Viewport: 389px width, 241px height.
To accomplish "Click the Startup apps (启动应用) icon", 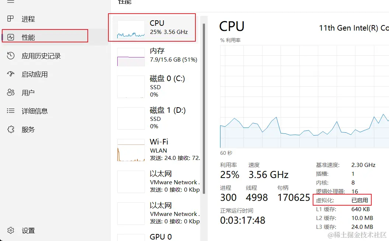I will pyautogui.click(x=11, y=74).
